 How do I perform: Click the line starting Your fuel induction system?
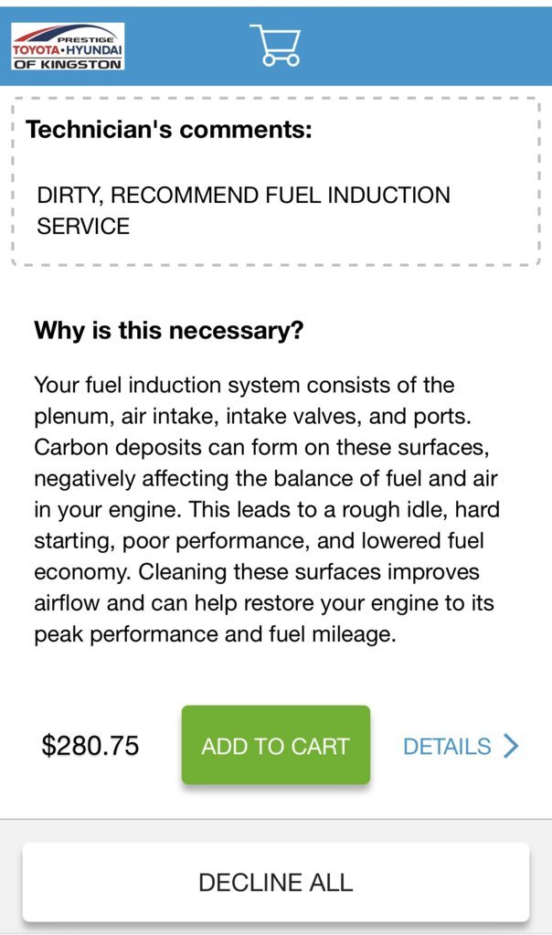click(x=244, y=385)
